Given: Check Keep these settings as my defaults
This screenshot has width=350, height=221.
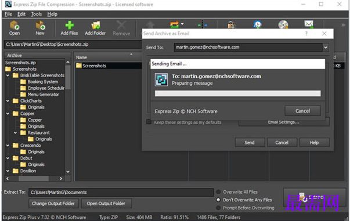Looking at the screenshot, I should coord(149,122).
